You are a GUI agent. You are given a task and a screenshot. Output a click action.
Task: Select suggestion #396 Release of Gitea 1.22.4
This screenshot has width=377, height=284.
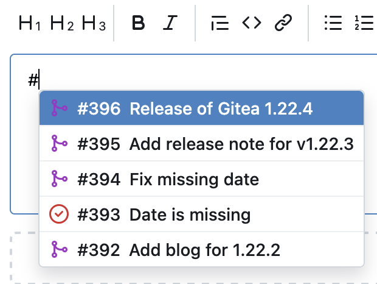pyautogui.click(x=201, y=108)
